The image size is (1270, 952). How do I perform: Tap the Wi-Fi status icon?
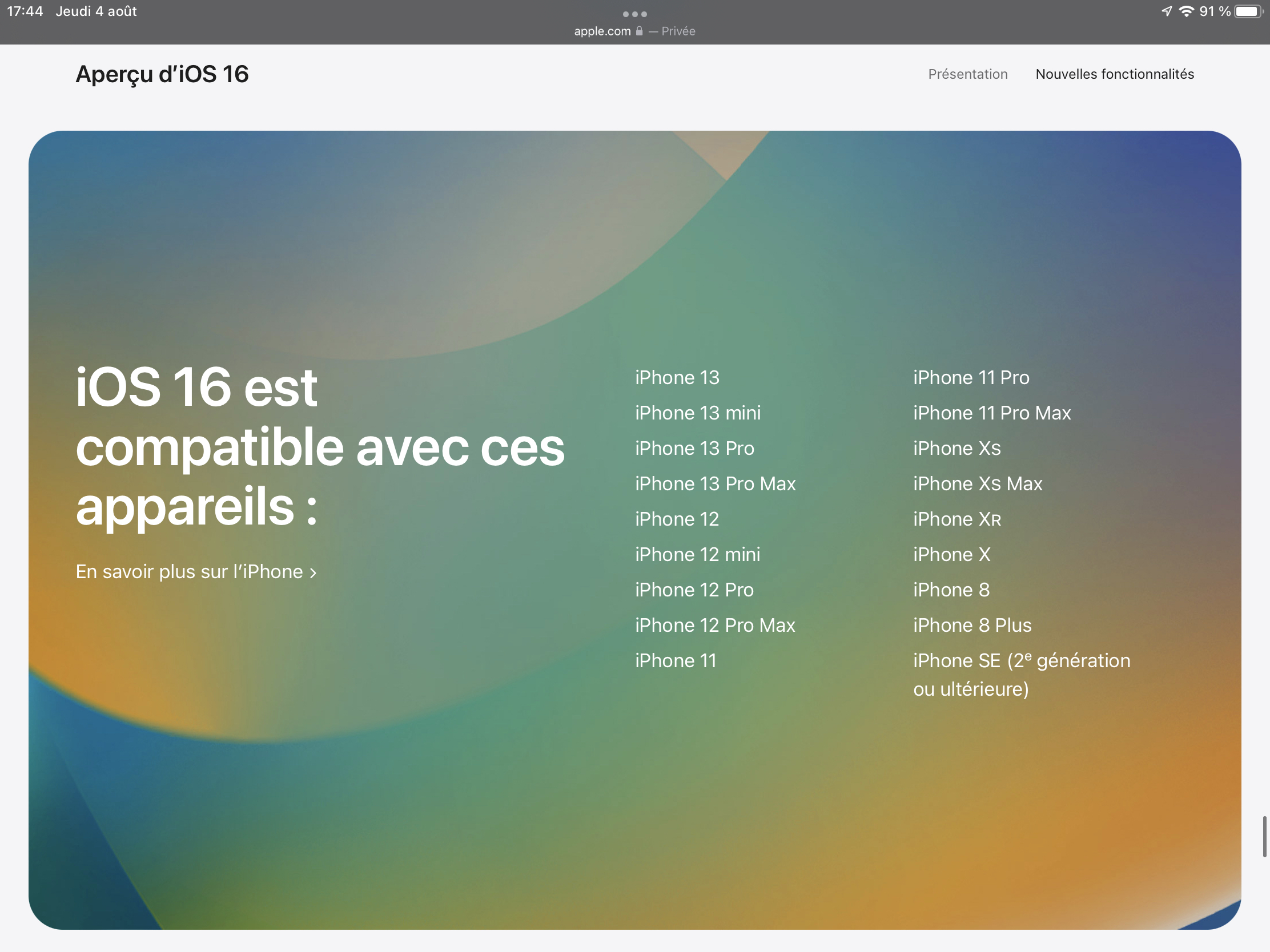(x=1185, y=11)
